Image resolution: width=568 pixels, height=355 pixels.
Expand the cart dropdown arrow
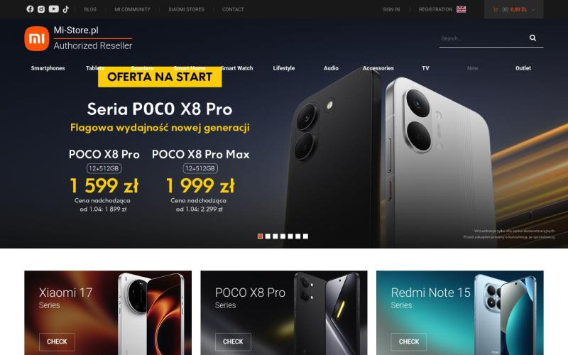(x=533, y=10)
